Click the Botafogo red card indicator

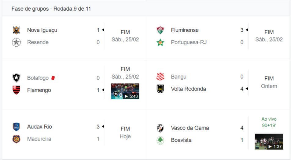point(53,78)
